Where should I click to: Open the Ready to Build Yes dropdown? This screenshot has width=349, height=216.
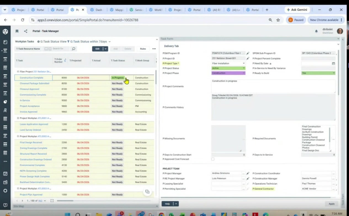pyautogui.click(x=318, y=73)
